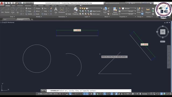
Task: Expand the Properties panel
Action: coord(123,17)
